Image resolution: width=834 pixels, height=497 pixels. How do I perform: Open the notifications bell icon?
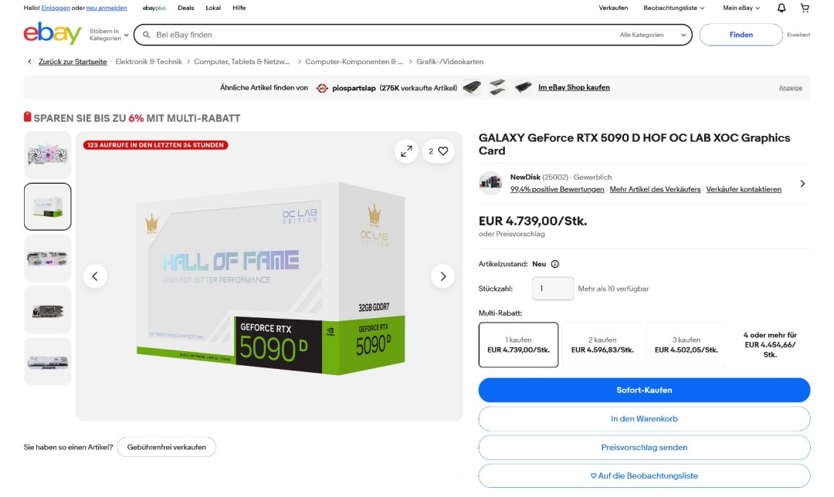point(781,8)
